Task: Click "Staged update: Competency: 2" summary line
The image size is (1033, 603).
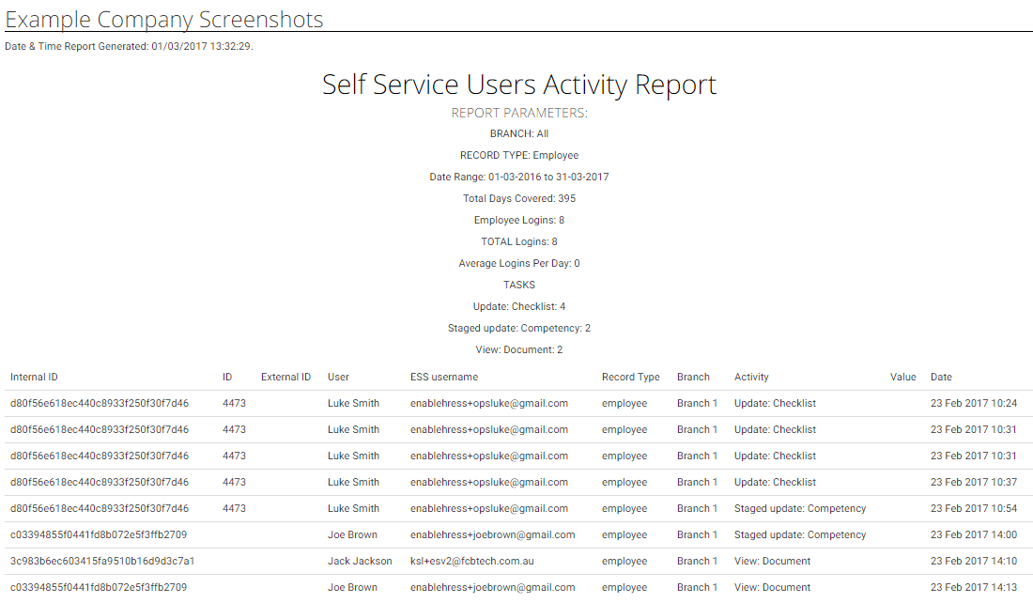Action: point(519,328)
